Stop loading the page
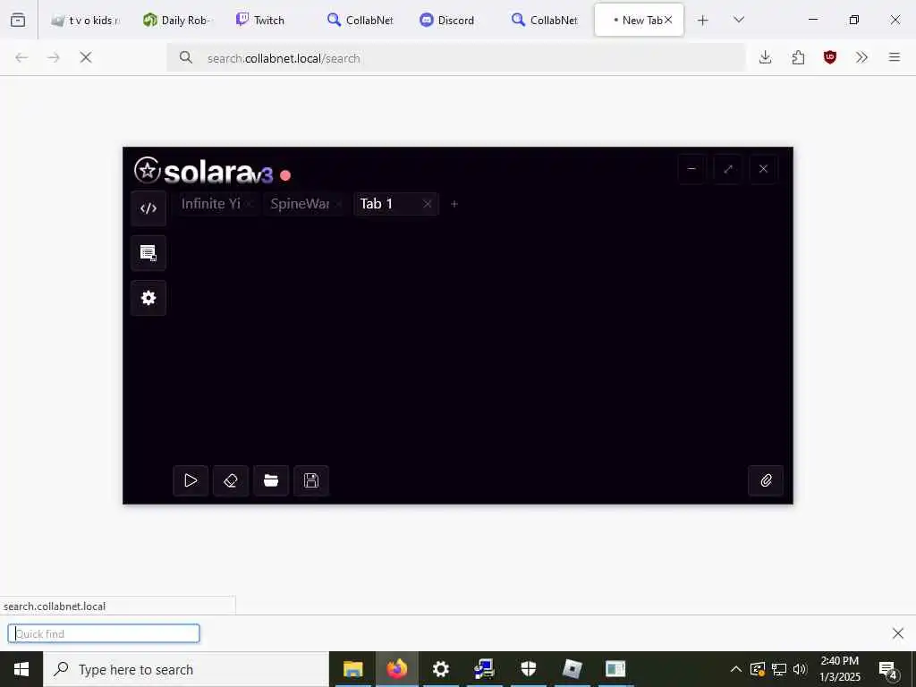 (86, 57)
